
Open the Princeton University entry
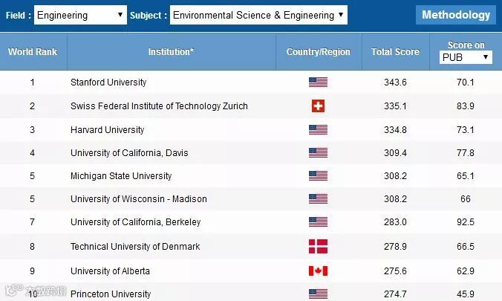(111, 294)
